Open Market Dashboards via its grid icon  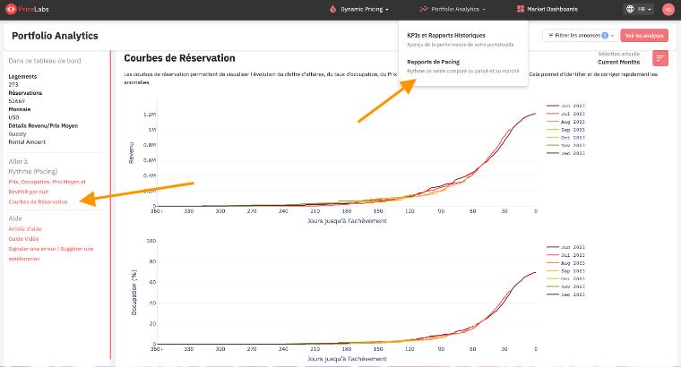coord(521,9)
